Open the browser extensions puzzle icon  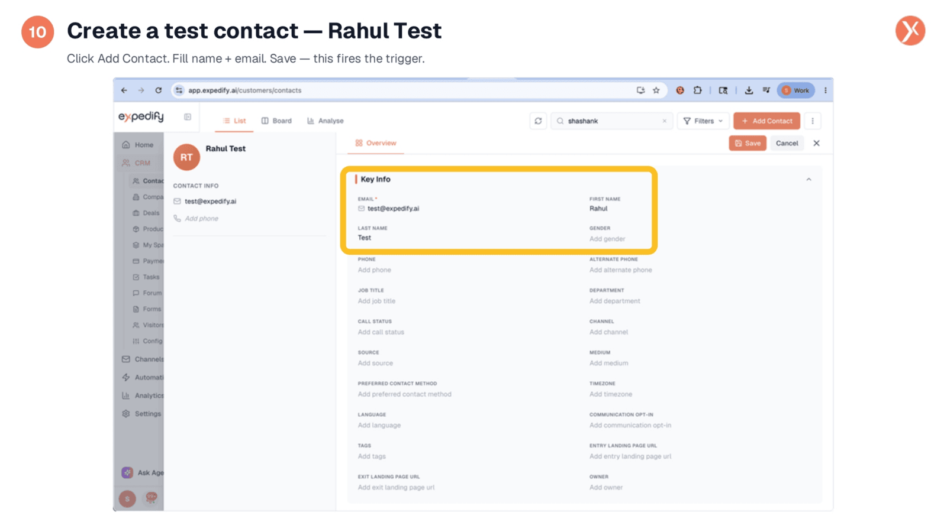pos(698,90)
